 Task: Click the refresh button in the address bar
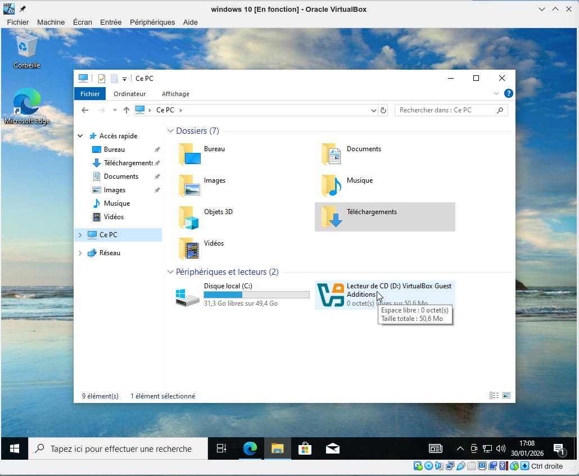pos(383,111)
